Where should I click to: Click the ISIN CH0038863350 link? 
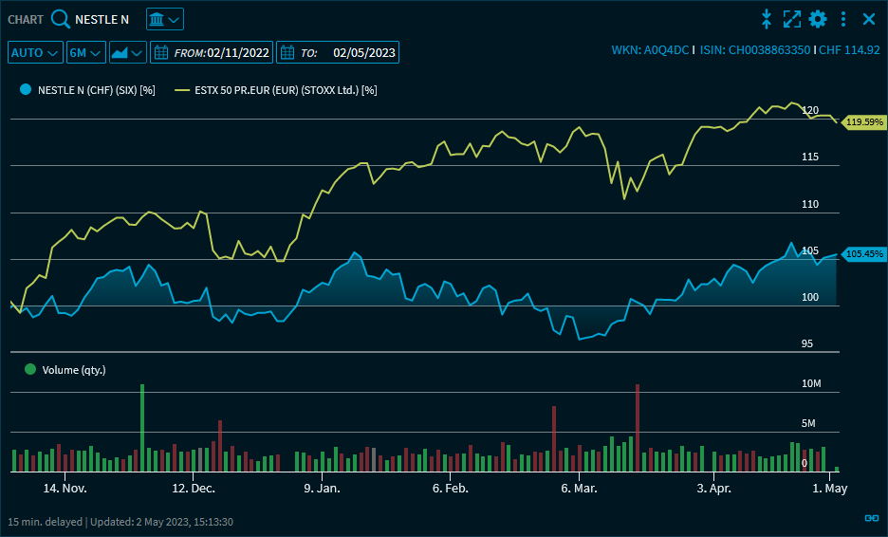point(755,50)
